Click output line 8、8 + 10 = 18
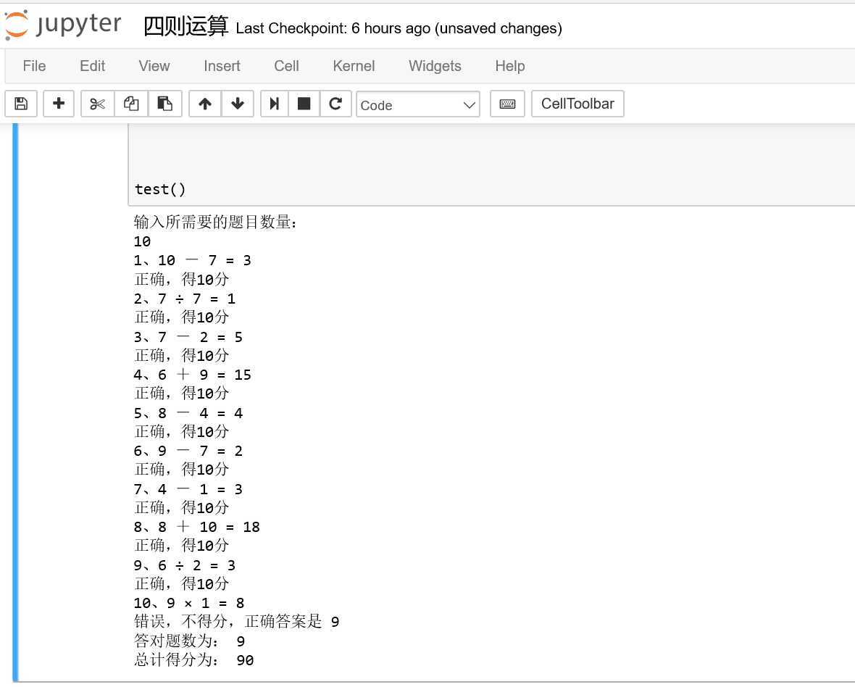 click(197, 527)
